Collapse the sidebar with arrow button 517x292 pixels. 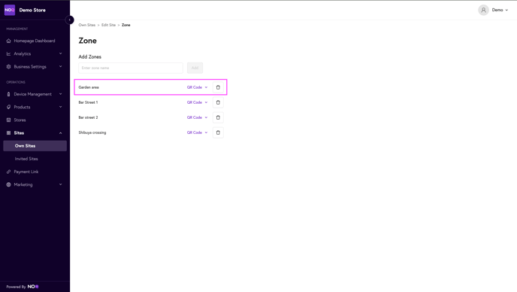point(70,20)
